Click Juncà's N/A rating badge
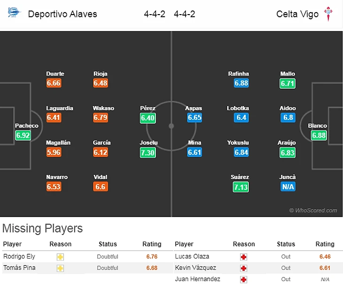Viewport: 343px width, 290px height. (288, 187)
